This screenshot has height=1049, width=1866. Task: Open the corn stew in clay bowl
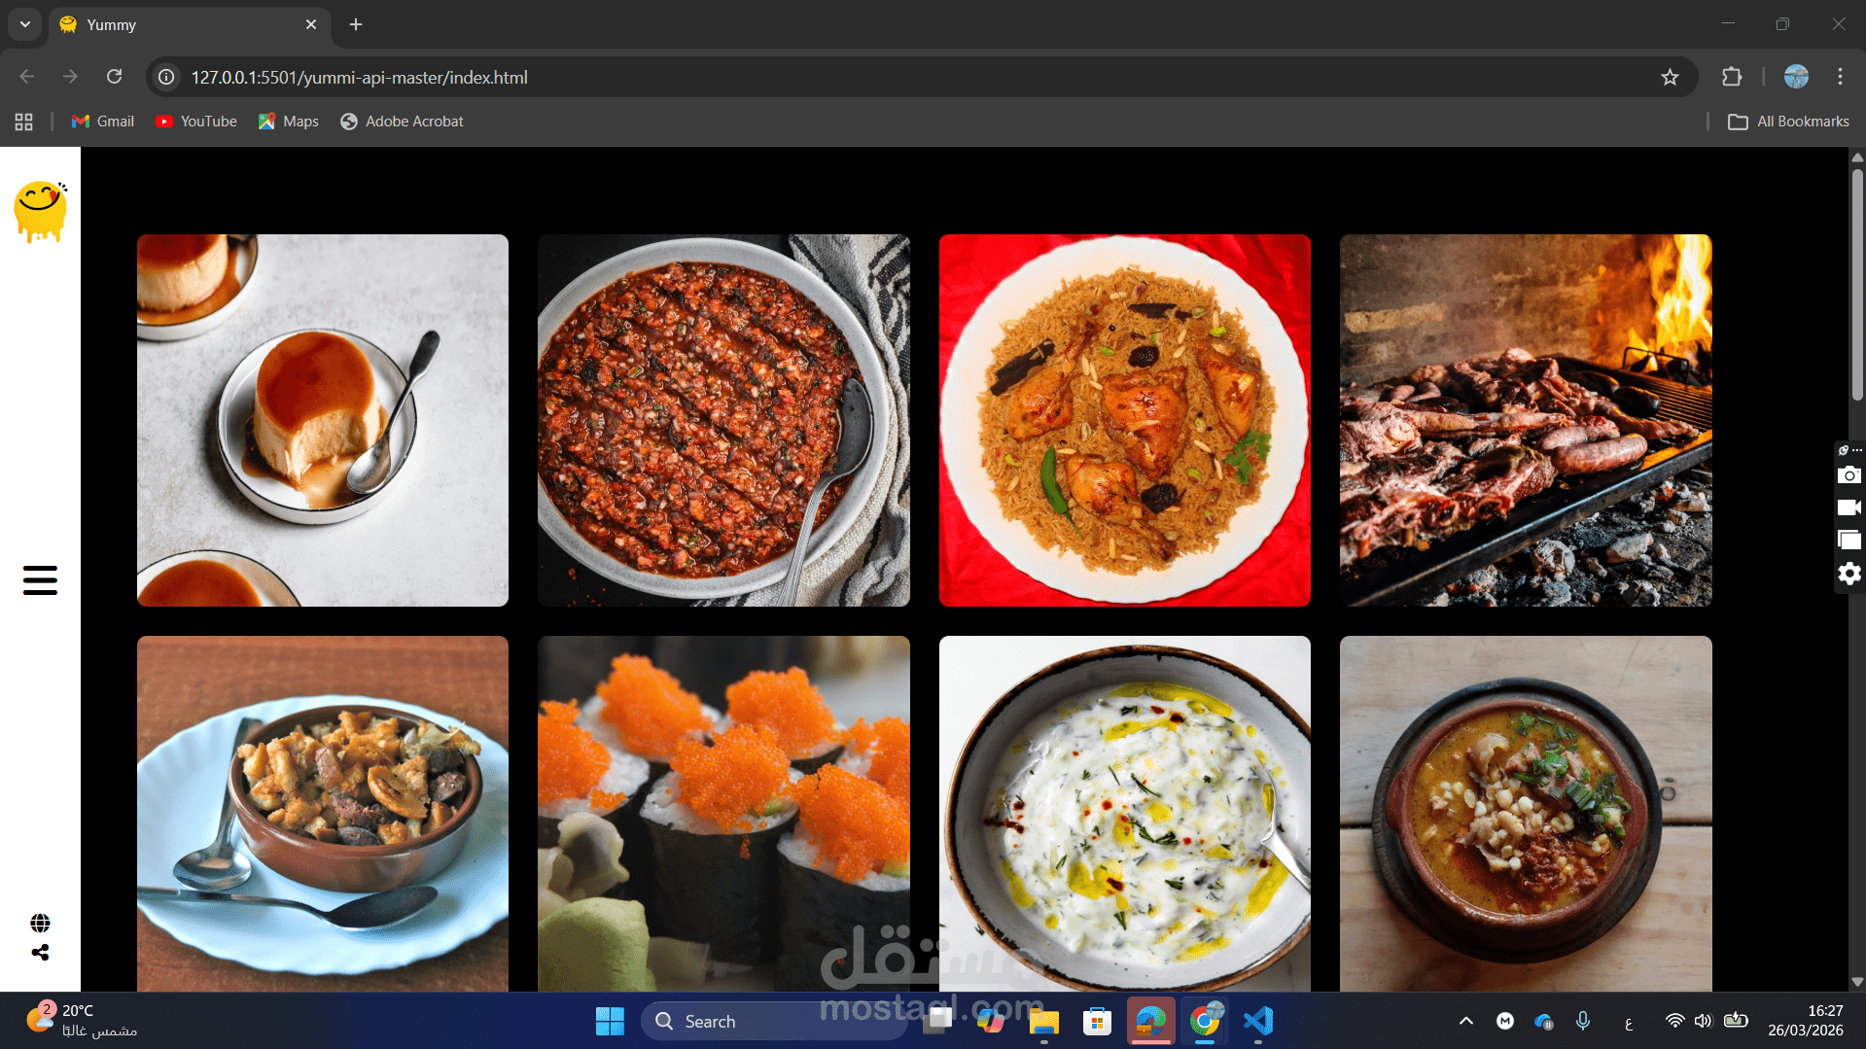(x=1526, y=814)
